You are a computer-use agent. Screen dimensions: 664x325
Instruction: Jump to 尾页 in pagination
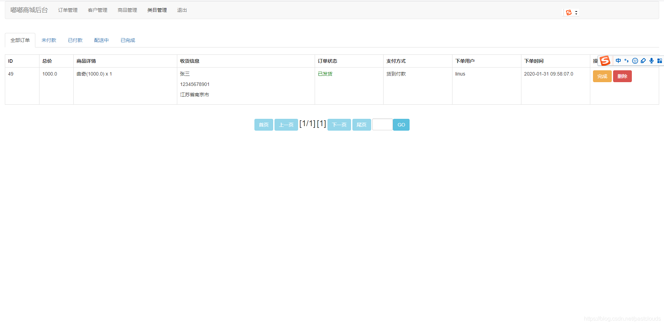(362, 125)
